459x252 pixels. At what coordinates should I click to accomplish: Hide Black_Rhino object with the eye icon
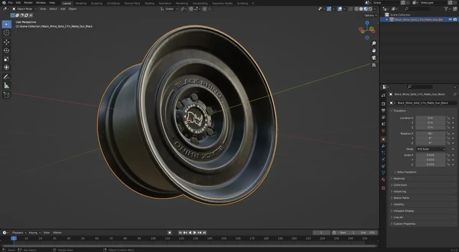click(450, 20)
